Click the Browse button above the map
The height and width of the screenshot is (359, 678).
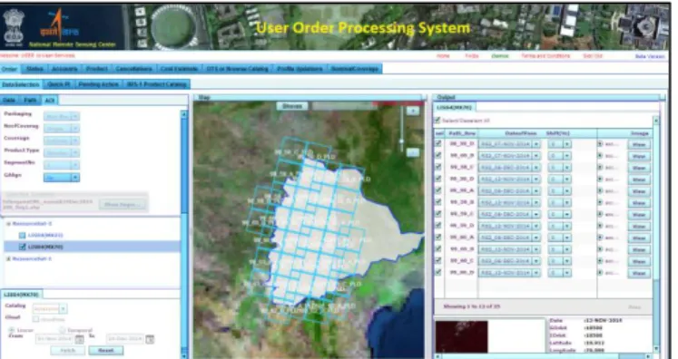coord(292,106)
